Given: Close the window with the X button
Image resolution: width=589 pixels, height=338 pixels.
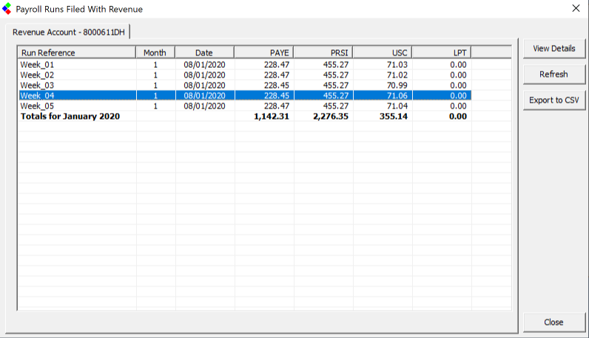Looking at the screenshot, I should pos(576,9).
